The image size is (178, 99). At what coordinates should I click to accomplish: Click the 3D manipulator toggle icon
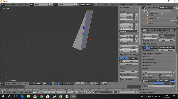point(56,83)
